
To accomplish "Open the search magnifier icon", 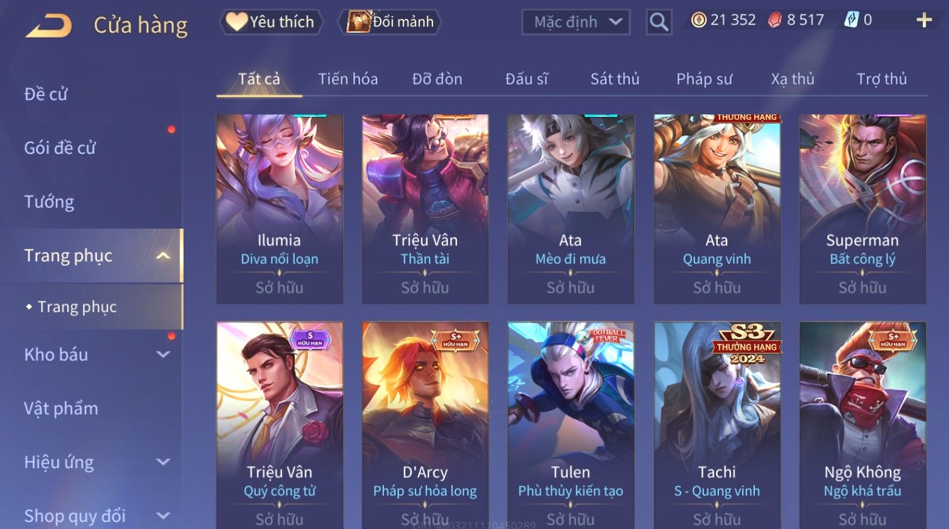I will click(x=659, y=22).
